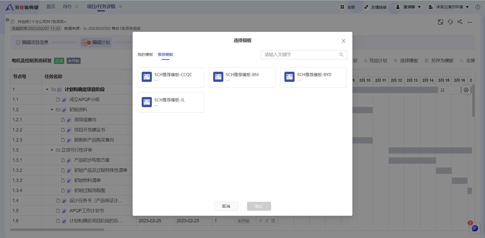Open the 章清馨 user dropdown
Screen dimensions: 485x238
coord(408,7)
